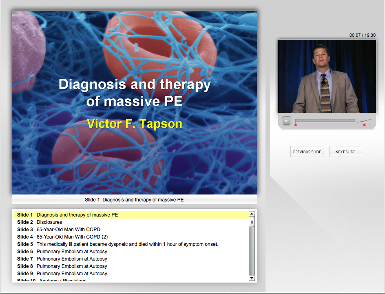Adjust the volume wedge slider
Viewport: 385px width, 294px height.
(365, 121)
